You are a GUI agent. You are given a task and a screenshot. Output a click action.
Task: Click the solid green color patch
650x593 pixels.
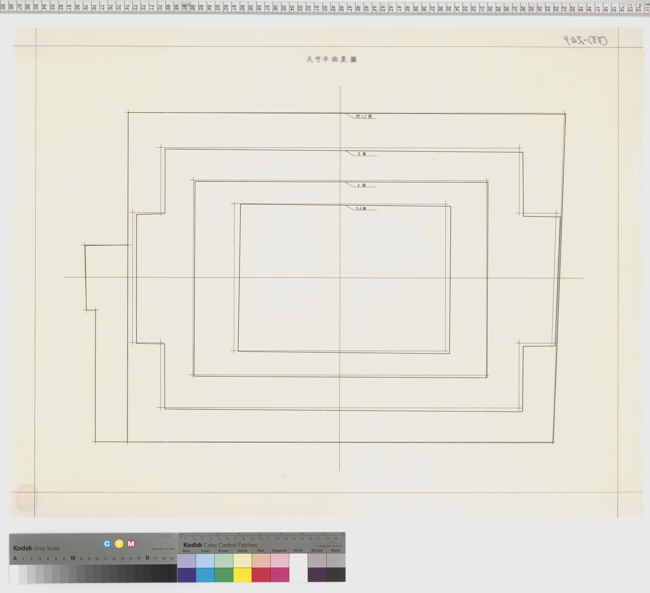pyautogui.click(x=223, y=575)
